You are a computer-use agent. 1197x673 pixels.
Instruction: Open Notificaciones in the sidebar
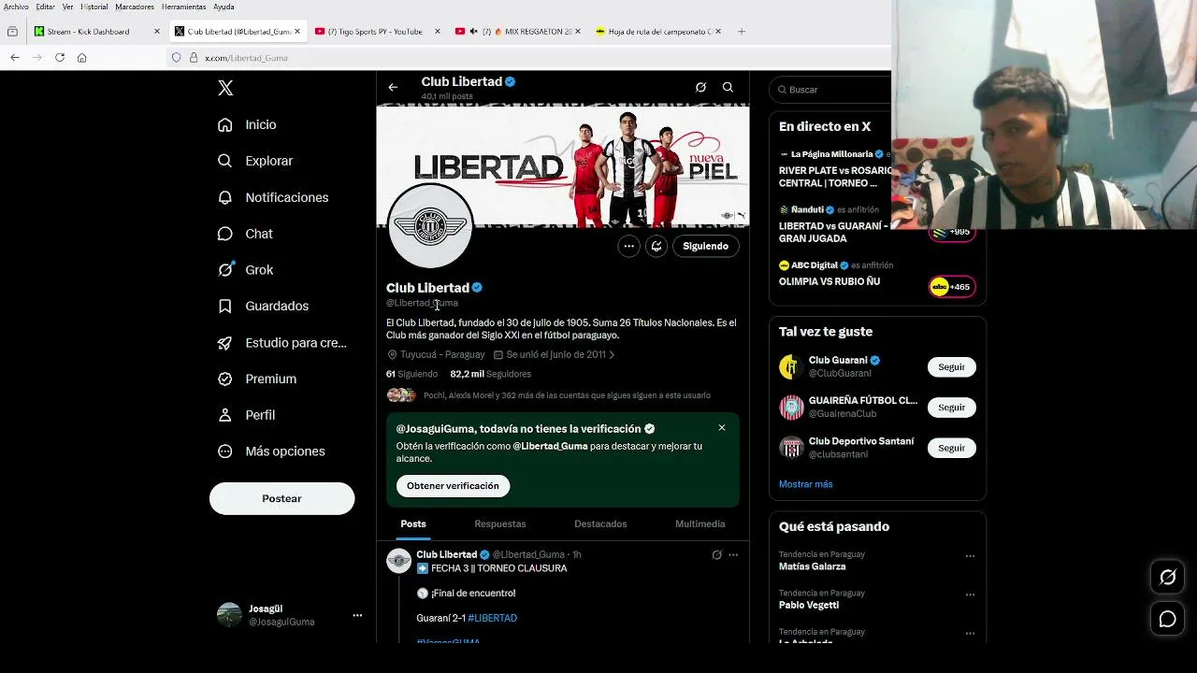pos(274,197)
